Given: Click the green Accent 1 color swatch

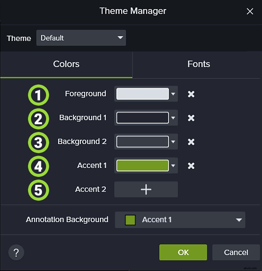Looking at the screenshot, I should tap(142, 166).
